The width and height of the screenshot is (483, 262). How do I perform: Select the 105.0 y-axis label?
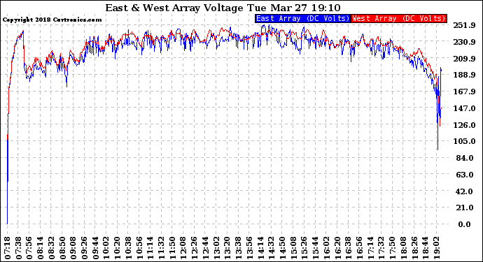click(464, 141)
